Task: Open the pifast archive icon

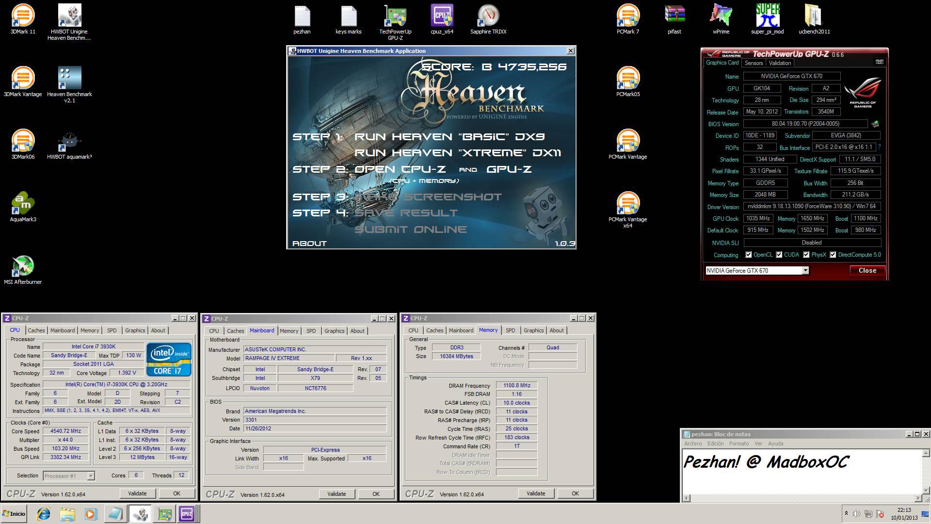Action: point(674,19)
